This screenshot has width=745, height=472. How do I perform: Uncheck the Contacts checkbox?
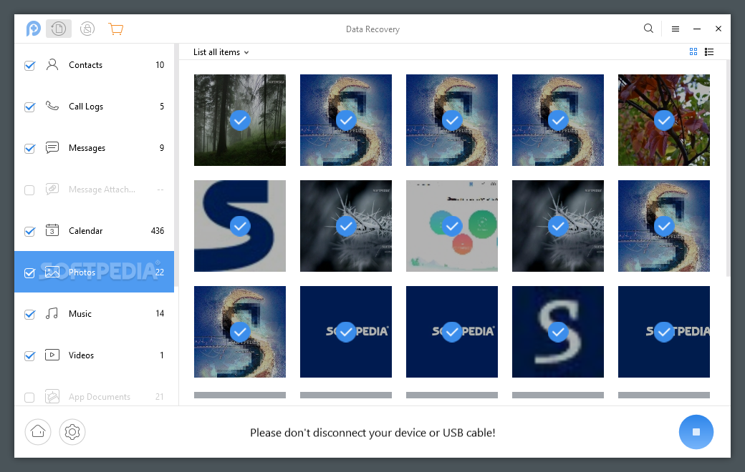(29, 66)
